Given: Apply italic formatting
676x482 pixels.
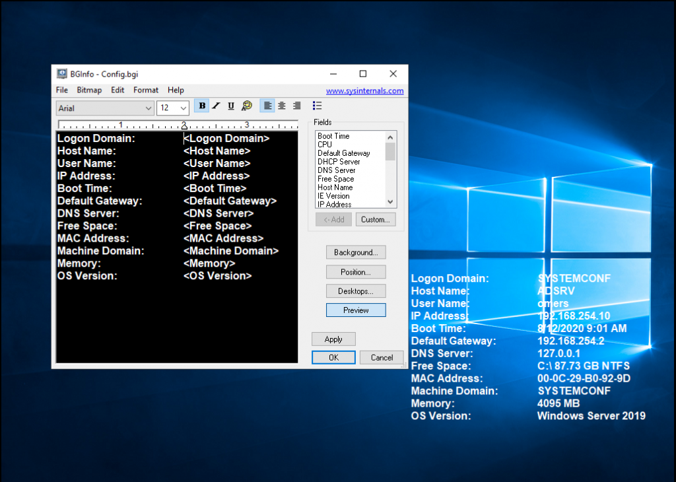Looking at the screenshot, I should pyautogui.click(x=216, y=106).
